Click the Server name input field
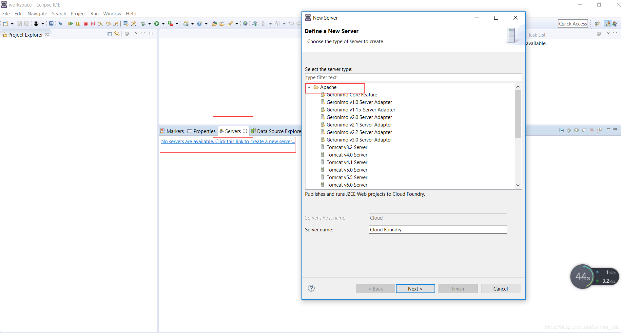The image size is (621, 333). [438, 229]
